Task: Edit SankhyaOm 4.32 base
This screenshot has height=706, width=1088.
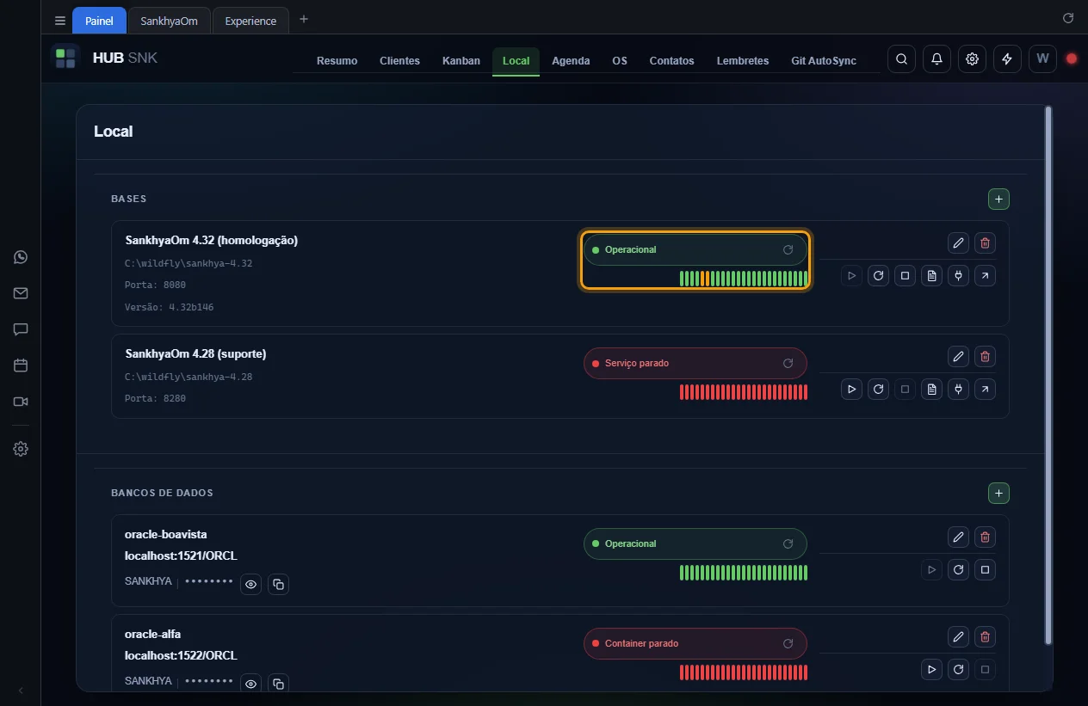Action: (x=958, y=242)
